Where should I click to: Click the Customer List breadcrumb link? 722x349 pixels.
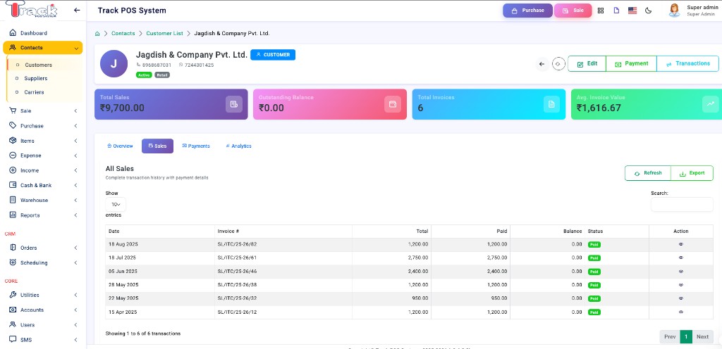click(164, 34)
